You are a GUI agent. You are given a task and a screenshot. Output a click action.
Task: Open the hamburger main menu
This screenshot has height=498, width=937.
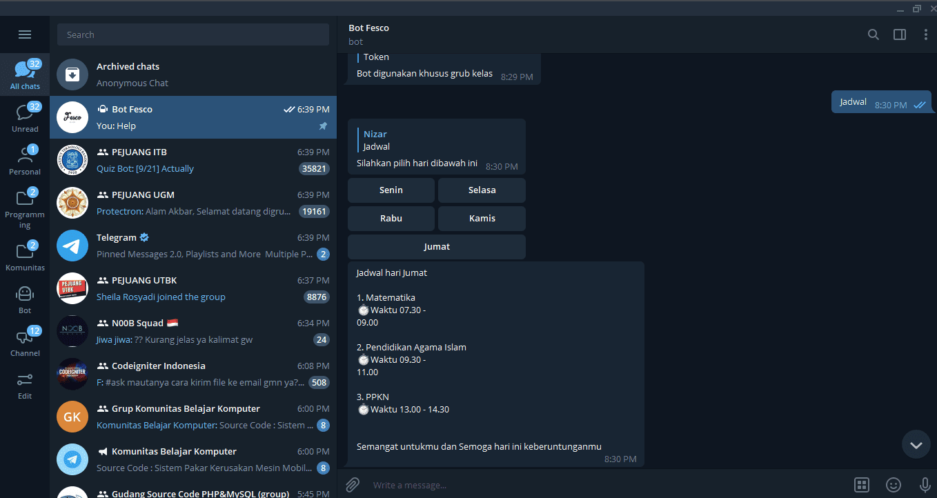coord(25,34)
